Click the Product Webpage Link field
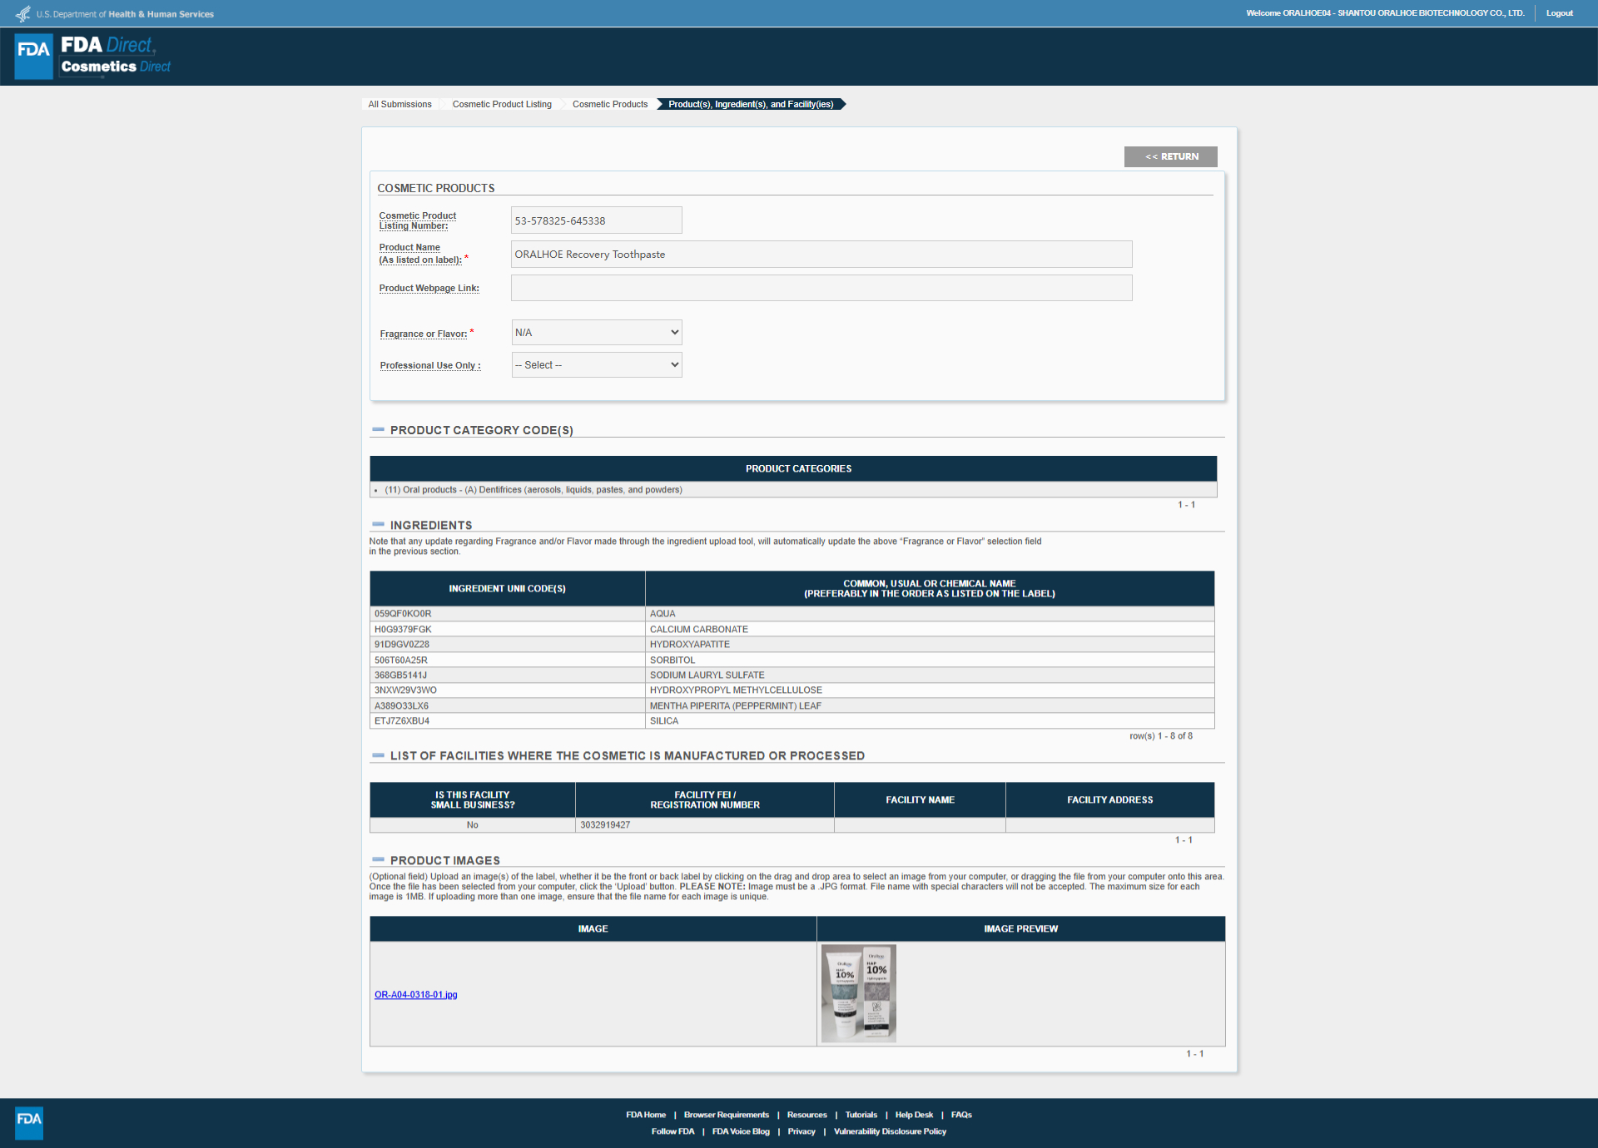Image resolution: width=1598 pixels, height=1148 pixels. [x=821, y=288]
